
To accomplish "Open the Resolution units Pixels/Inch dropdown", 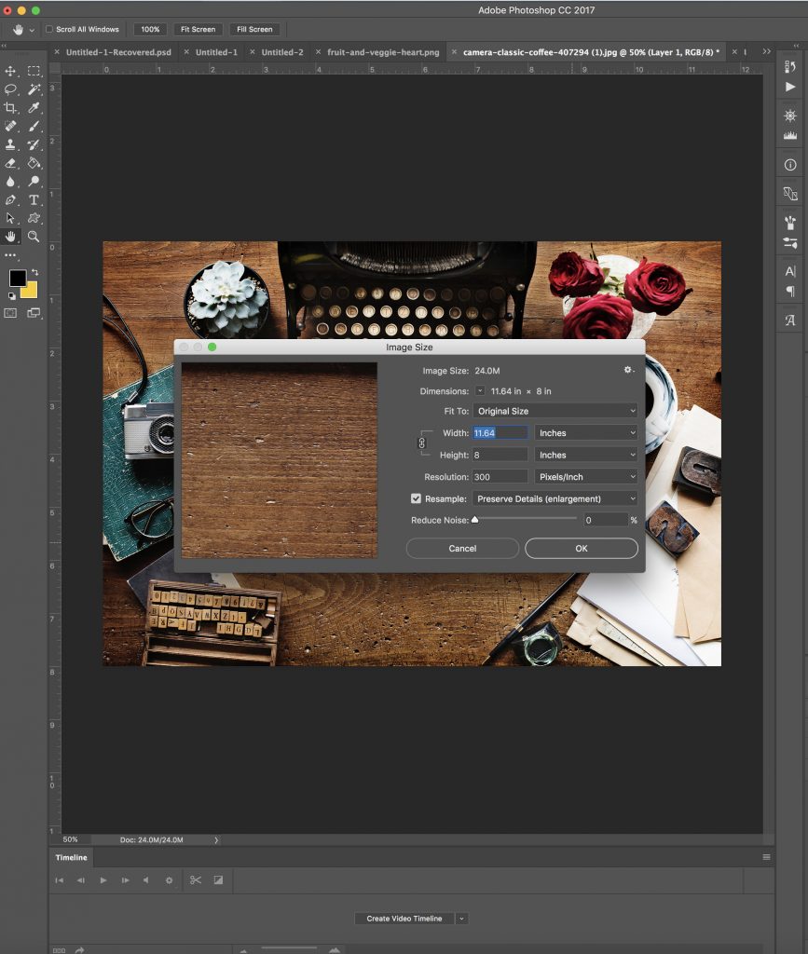I will (x=586, y=477).
